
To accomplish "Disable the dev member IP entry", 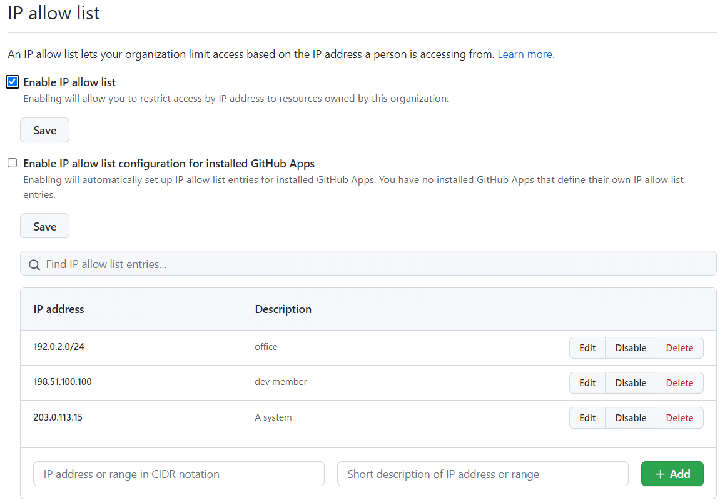I will coord(630,382).
